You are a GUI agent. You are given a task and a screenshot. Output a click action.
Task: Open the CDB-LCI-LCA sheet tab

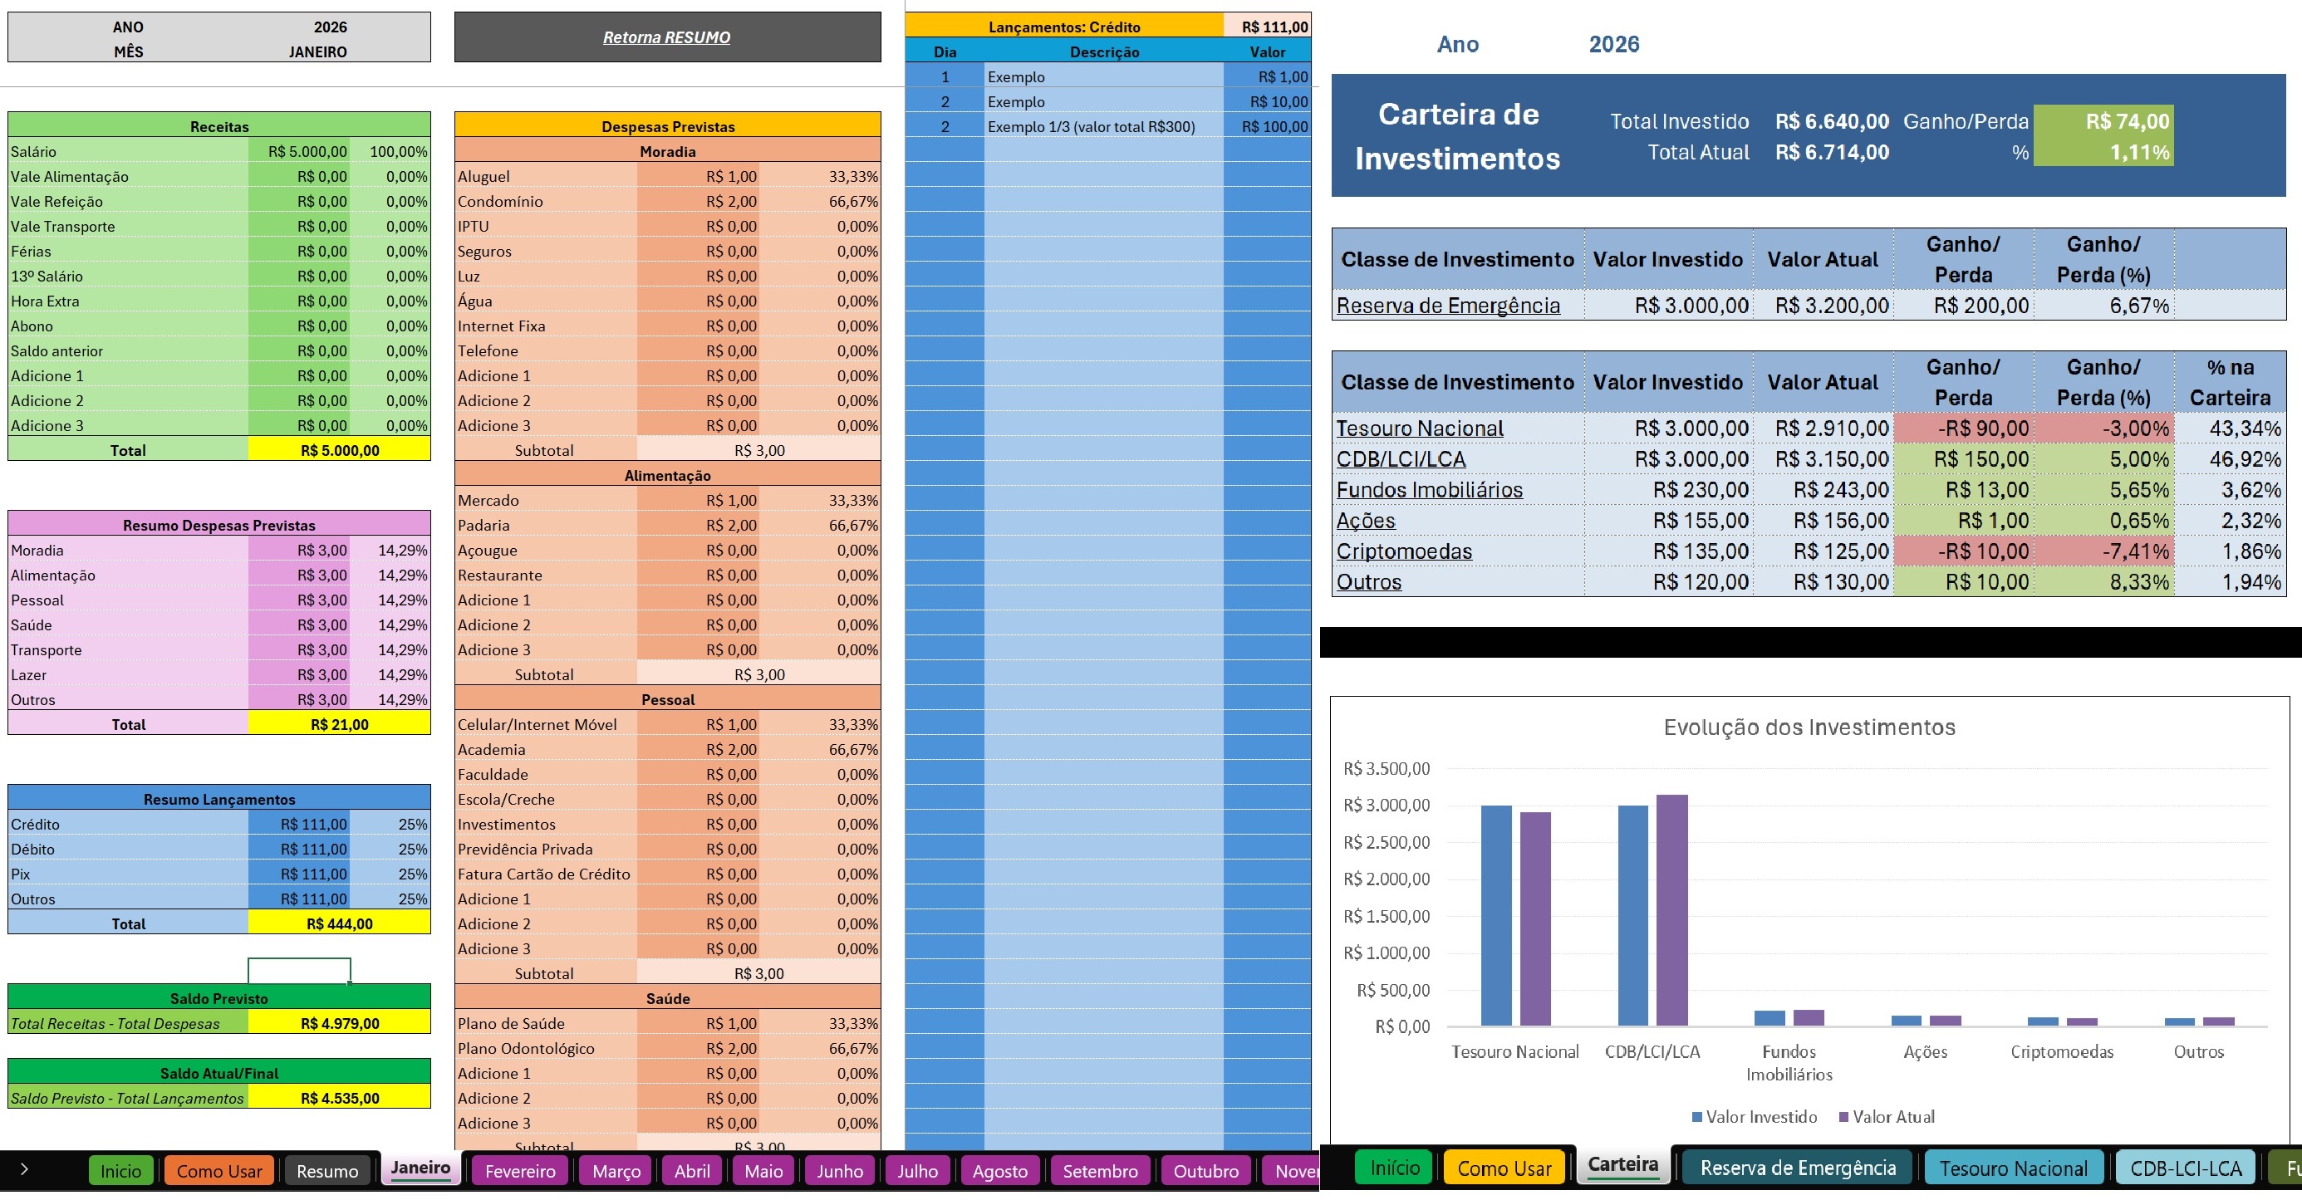2186,1168
